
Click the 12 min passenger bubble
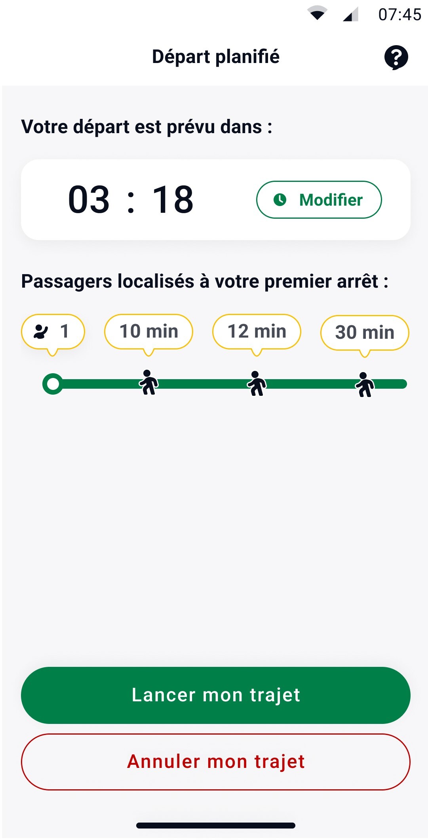click(x=257, y=332)
